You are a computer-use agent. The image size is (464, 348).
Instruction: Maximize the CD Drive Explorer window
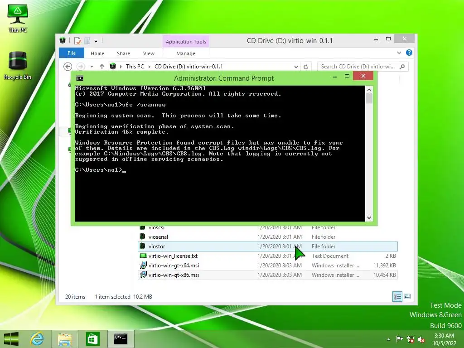[x=388, y=39]
